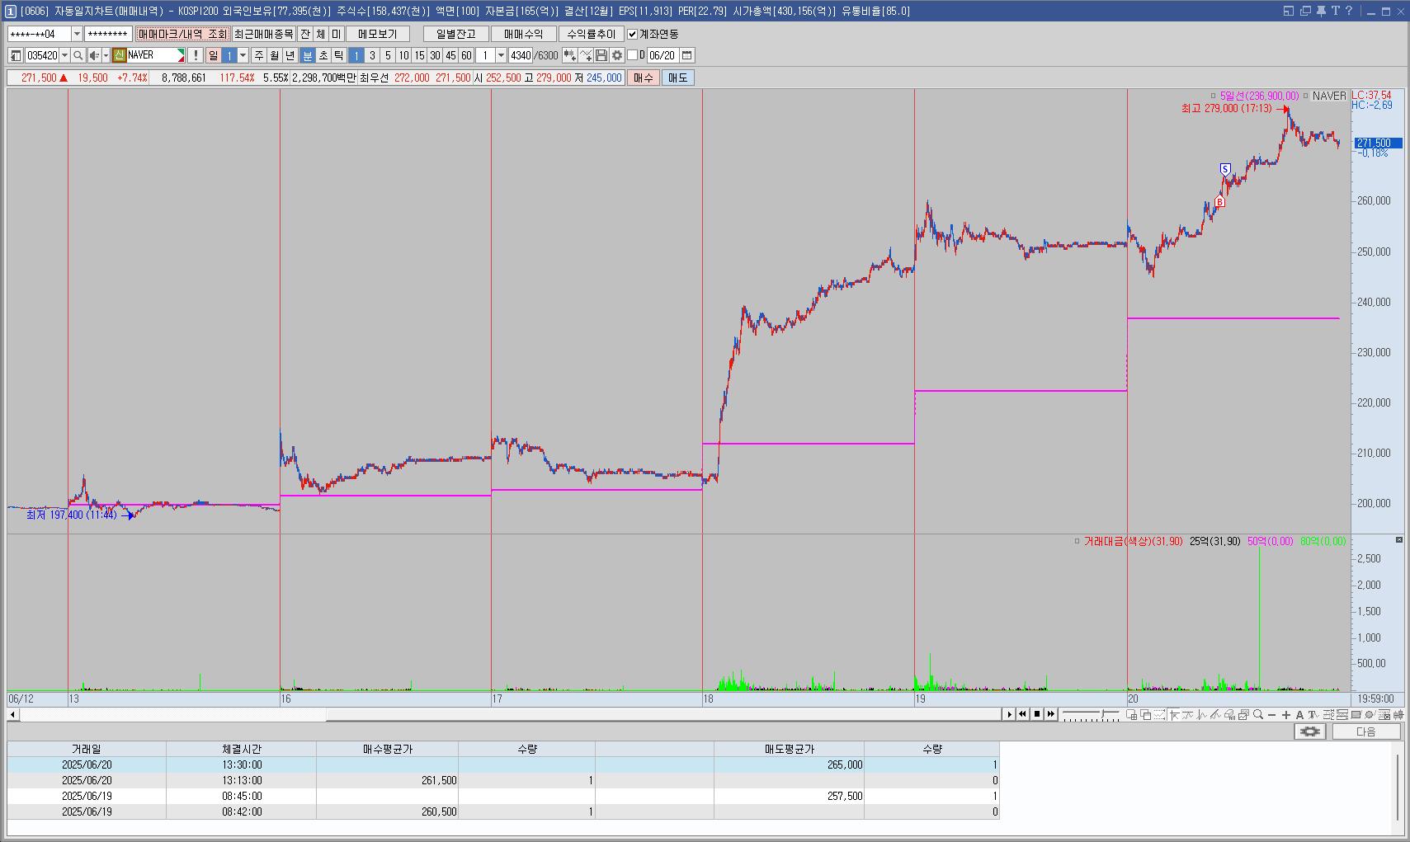Viewport: 1410px width, 842px height.
Task: Click the chart zoom magnifier icon in bottom toolbar
Action: pos(1258,714)
